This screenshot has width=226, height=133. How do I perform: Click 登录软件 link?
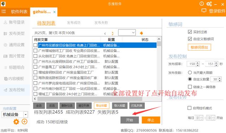pos(217,11)
